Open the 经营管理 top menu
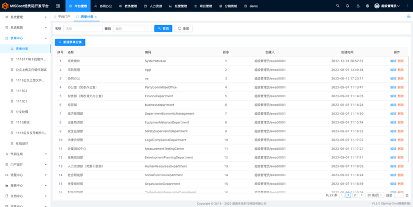 point(178,6)
